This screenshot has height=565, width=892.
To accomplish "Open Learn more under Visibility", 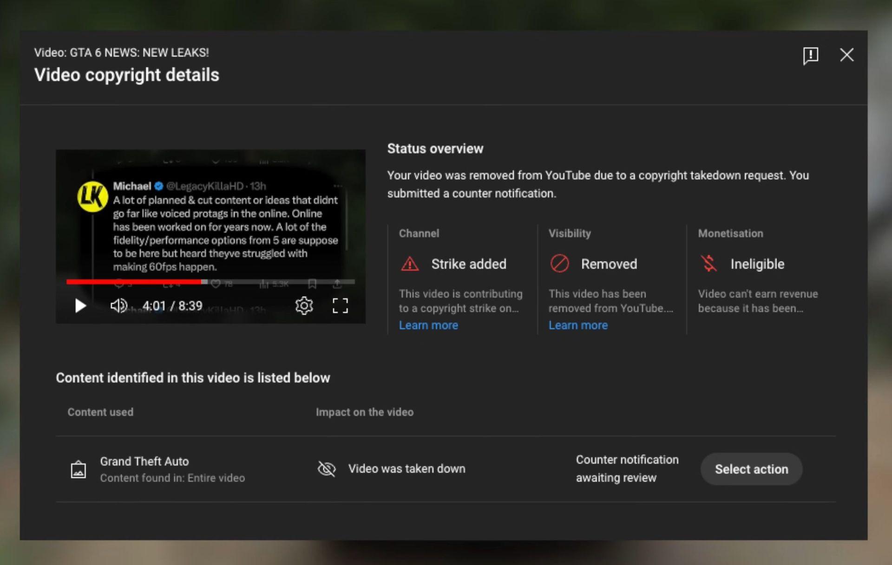I will pyautogui.click(x=578, y=325).
